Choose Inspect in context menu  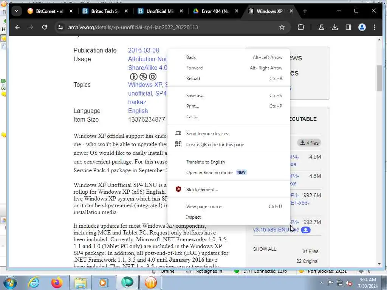coord(229,217)
